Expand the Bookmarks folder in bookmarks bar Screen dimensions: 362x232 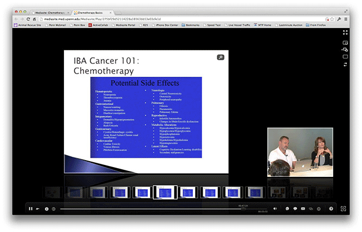(x=193, y=24)
